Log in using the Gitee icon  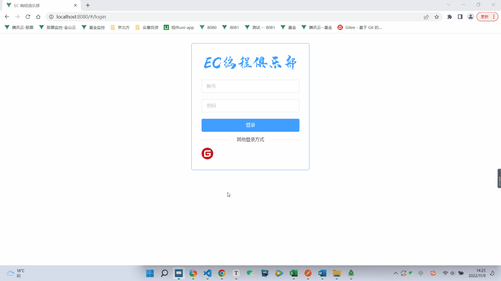click(x=207, y=154)
